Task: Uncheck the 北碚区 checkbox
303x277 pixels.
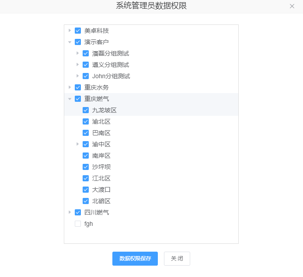Action: click(x=86, y=201)
